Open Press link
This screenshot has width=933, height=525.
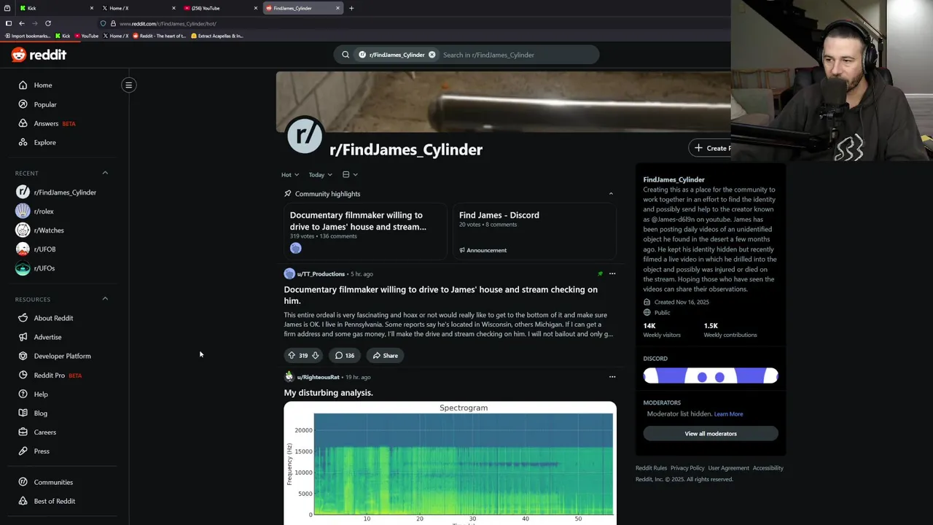42,451
